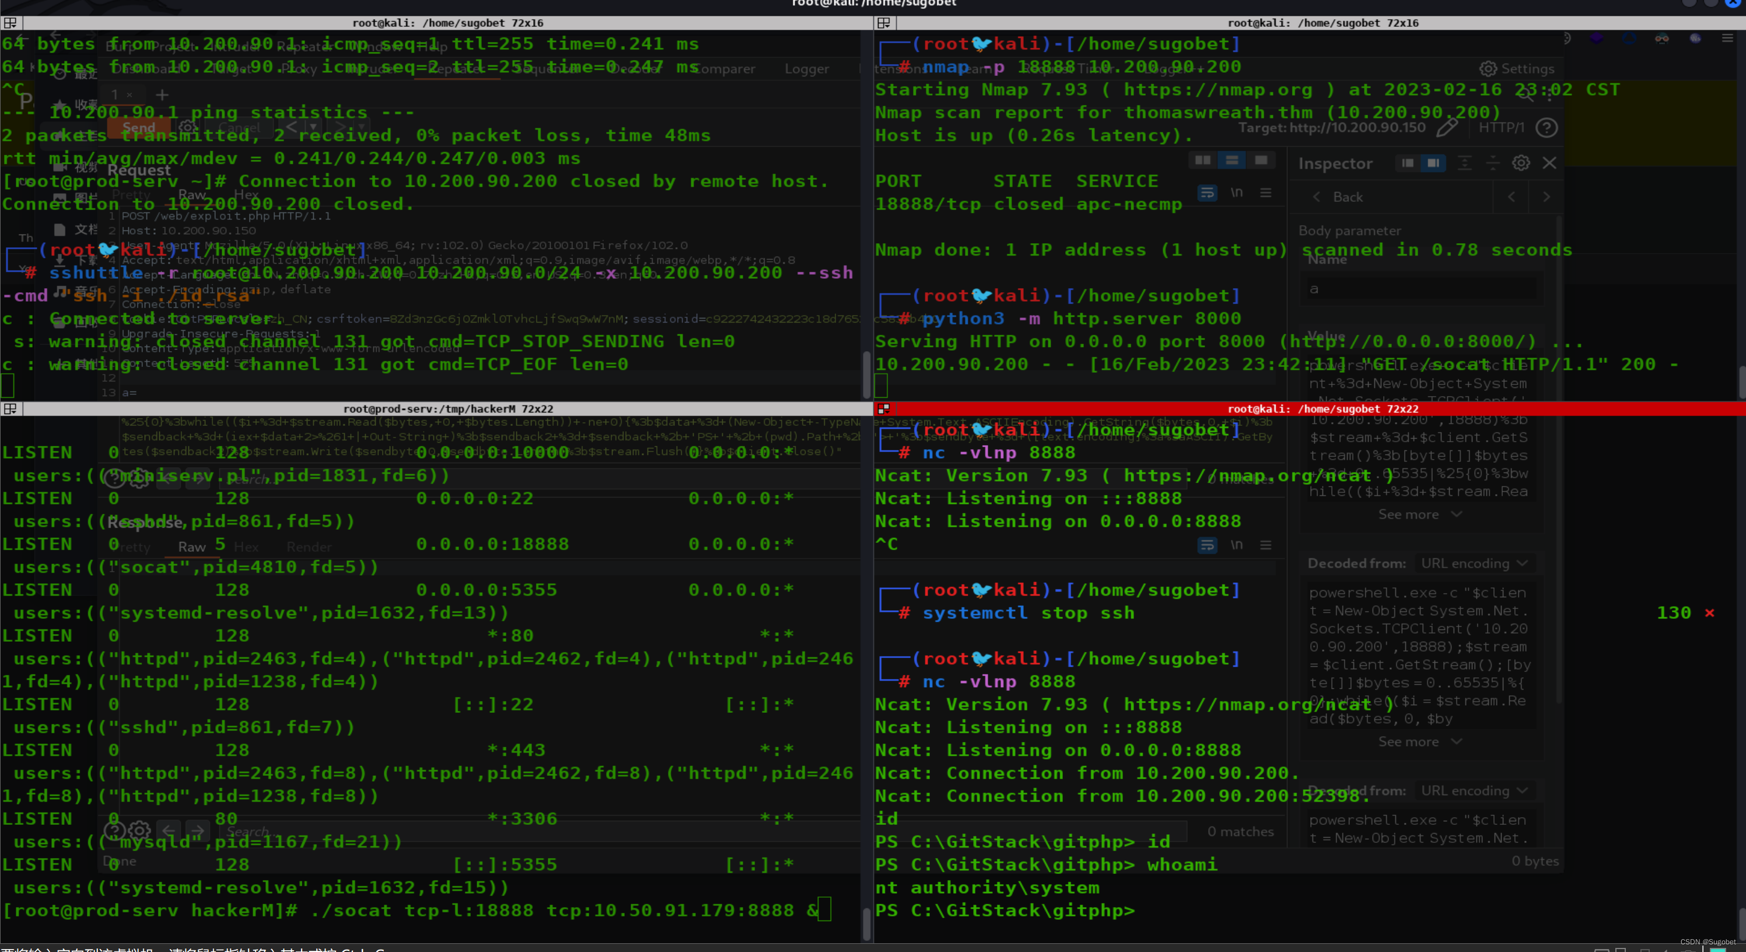Click the Settings label in Burp
The height and width of the screenshot is (952, 1746).
pyautogui.click(x=1528, y=68)
